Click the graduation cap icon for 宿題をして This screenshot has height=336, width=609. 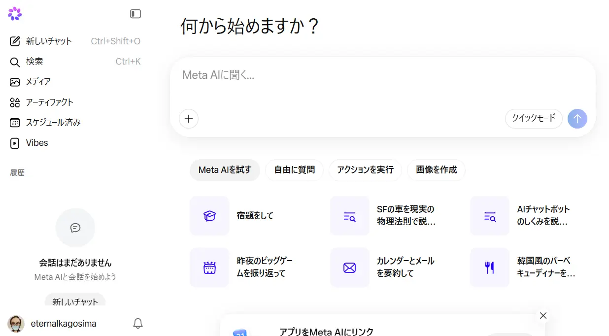209,216
